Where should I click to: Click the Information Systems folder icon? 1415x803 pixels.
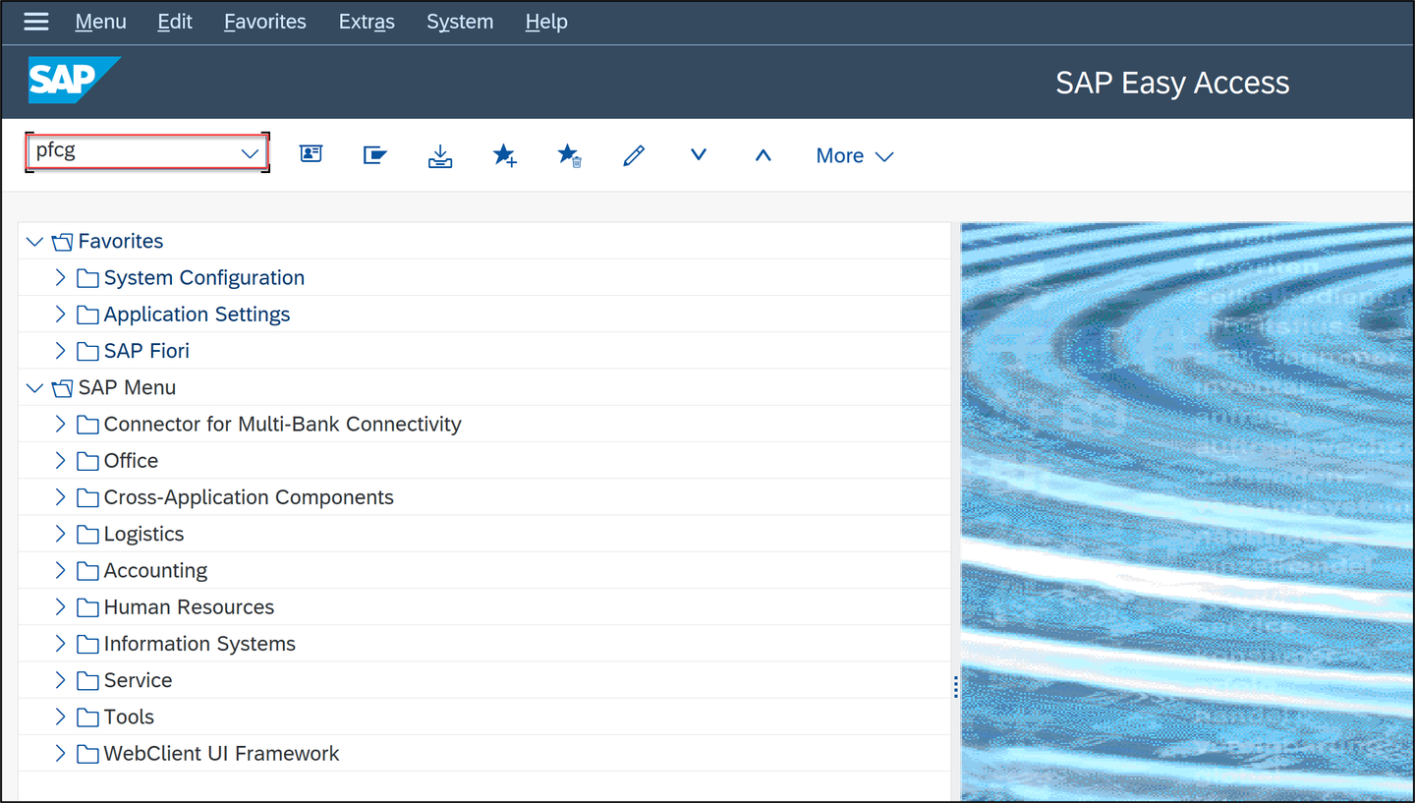tap(88, 644)
